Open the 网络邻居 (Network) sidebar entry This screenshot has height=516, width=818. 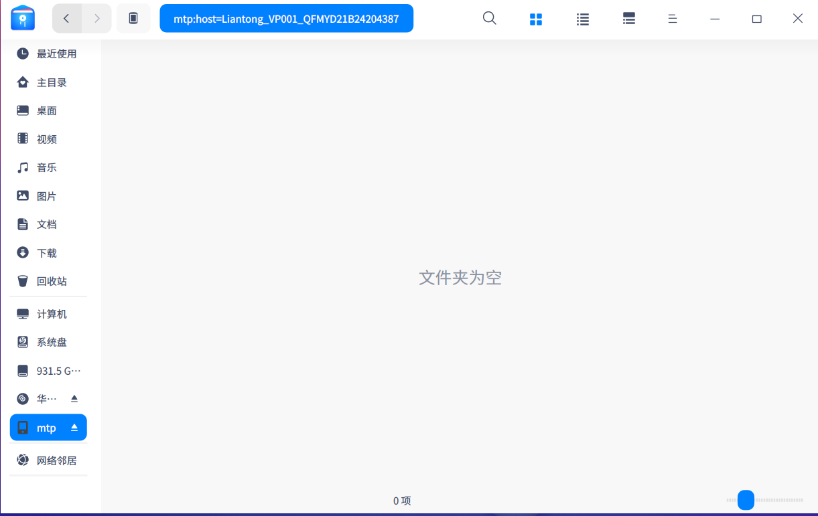point(56,460)
